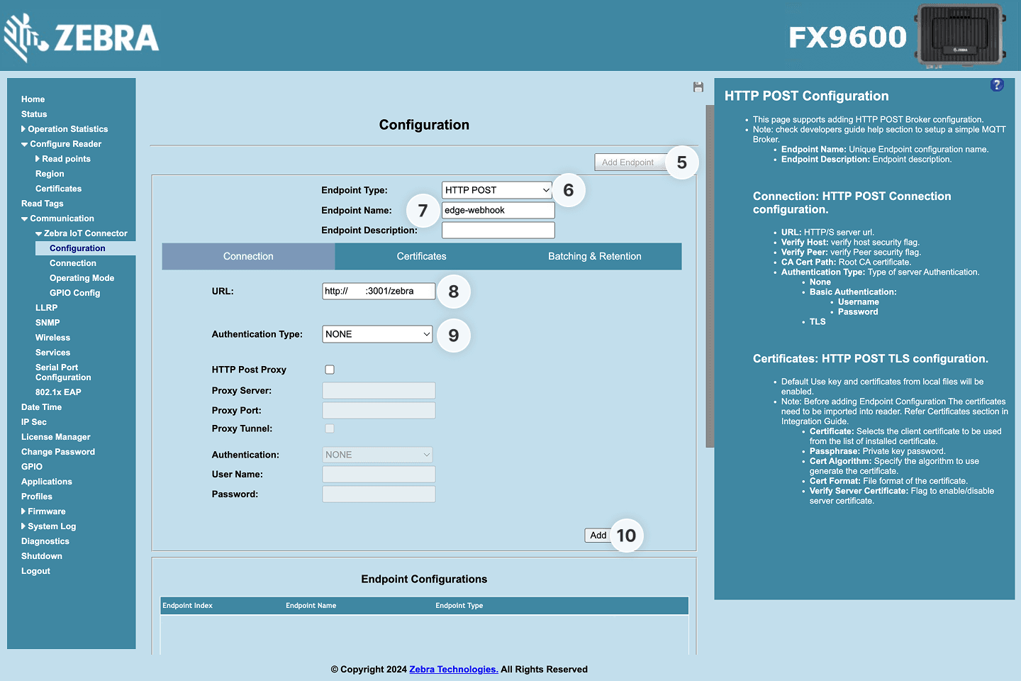Screen dimensions: 1021x681
Task: Open Certificates in the sidebar menu
Action: [x=58, y=189]
